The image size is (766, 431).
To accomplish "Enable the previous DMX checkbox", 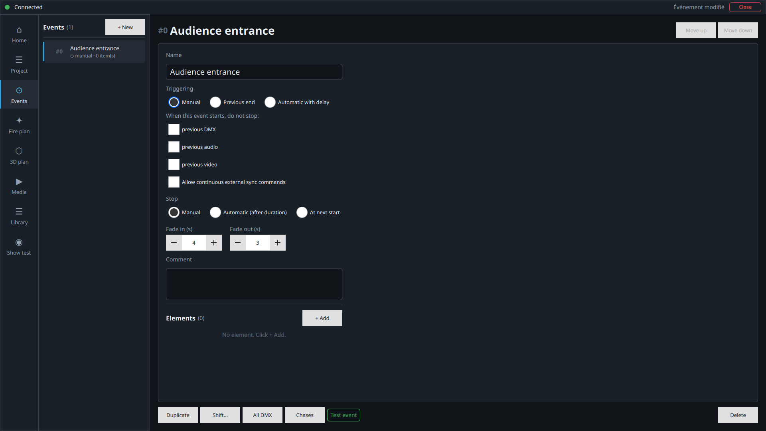I will point(174,129).
